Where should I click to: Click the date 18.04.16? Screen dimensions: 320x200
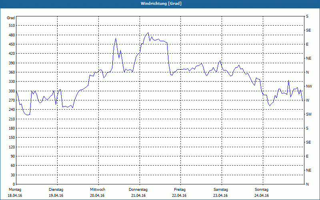(x=15, y=196)
